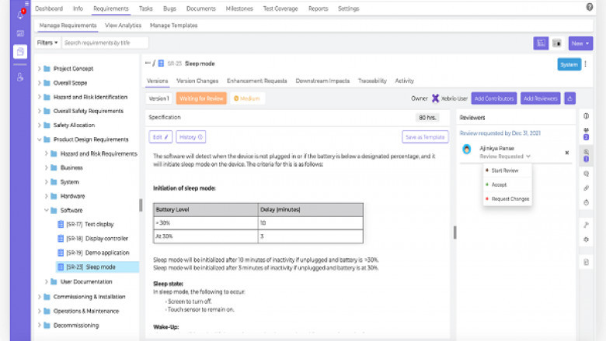The height and width of the screenshot is (341, 606).
Task: Open the Tasks menu item
Action: [146, 9]
